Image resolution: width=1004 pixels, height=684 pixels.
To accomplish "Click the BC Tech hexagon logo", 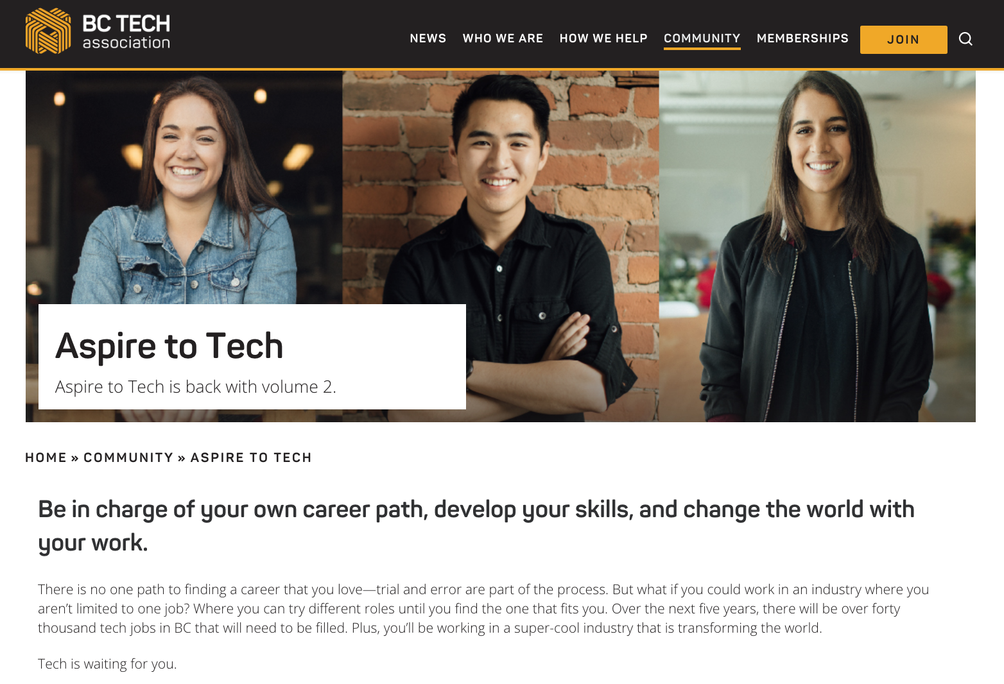I will [48, 31].
